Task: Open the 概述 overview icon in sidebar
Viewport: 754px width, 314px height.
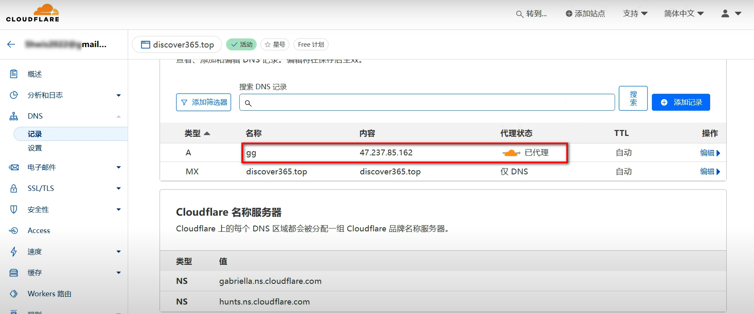Action: point(14,74)
